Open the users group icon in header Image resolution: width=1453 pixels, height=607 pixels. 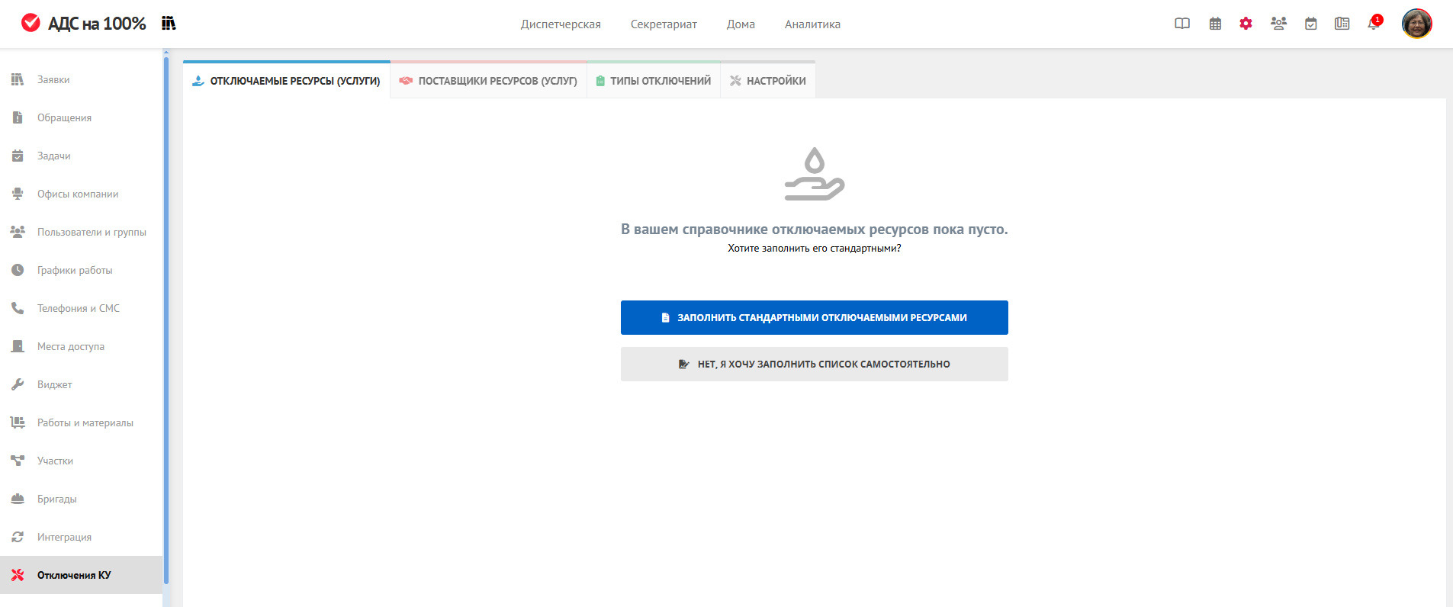(1278, 24)
